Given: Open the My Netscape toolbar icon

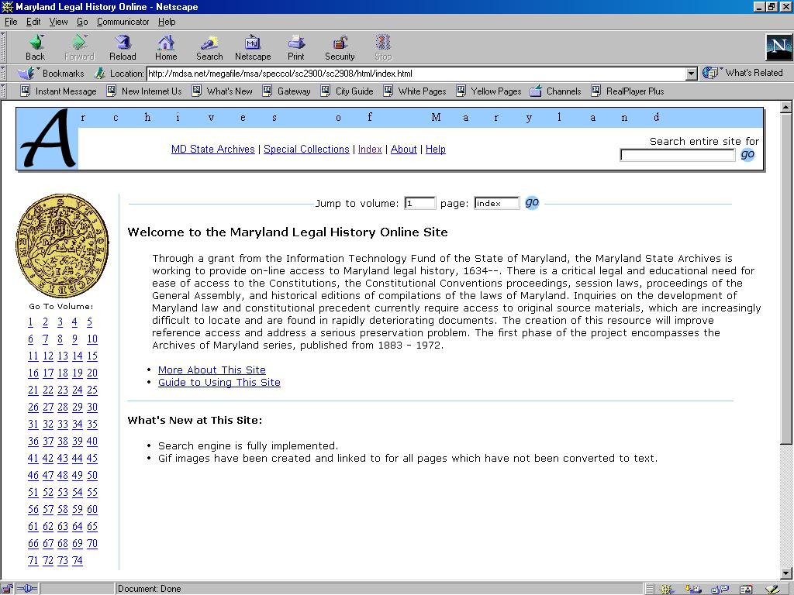Looking at the screenshot, I should pyautogui.click(x=253, y=47).
